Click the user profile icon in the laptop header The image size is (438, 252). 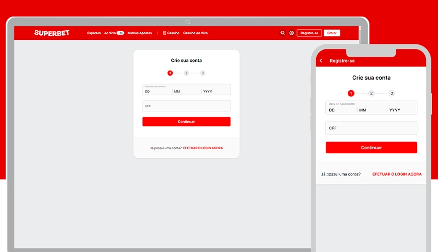tap(291, 33)
